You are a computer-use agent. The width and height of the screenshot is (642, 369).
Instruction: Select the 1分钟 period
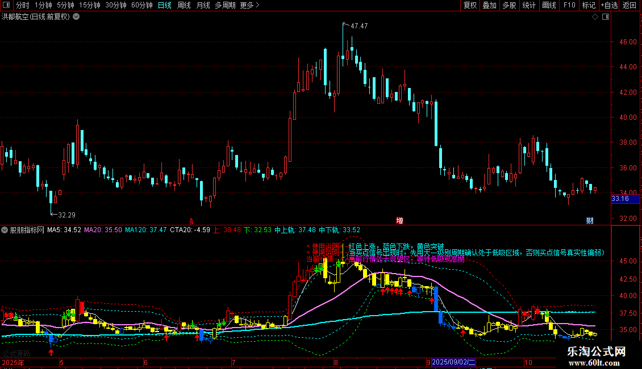[x=43, y=5]
